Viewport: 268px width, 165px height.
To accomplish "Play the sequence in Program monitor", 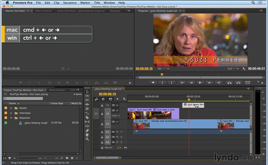I will point(200,83).
